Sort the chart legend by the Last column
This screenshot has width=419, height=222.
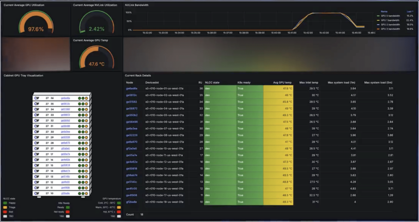coord(410,11)
